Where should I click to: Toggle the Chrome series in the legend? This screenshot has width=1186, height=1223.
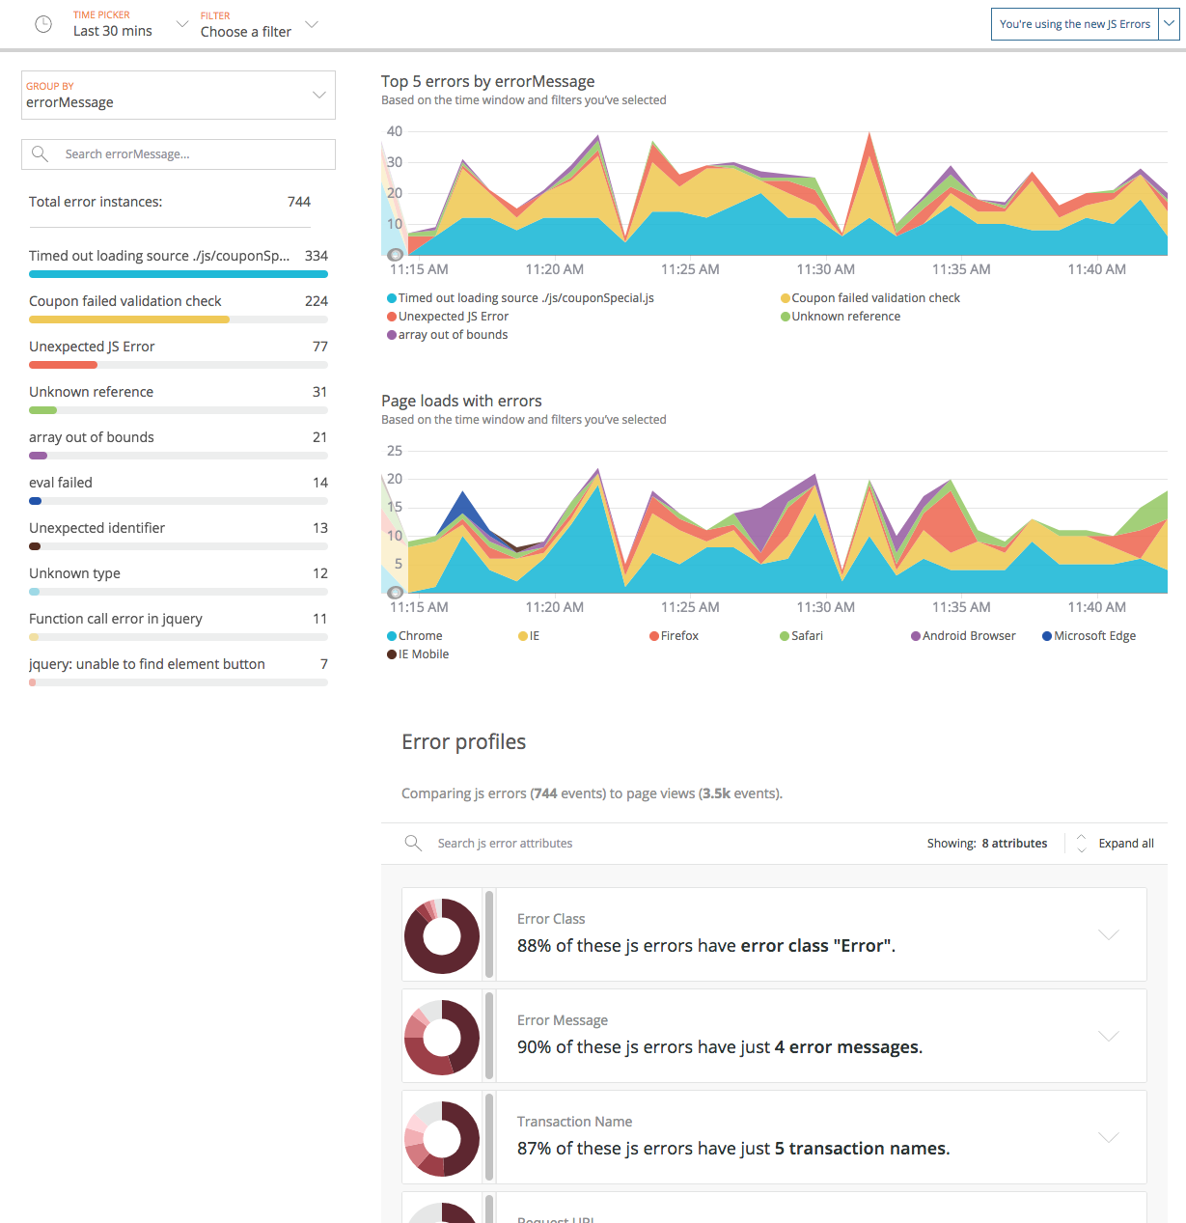coord(392,635)
